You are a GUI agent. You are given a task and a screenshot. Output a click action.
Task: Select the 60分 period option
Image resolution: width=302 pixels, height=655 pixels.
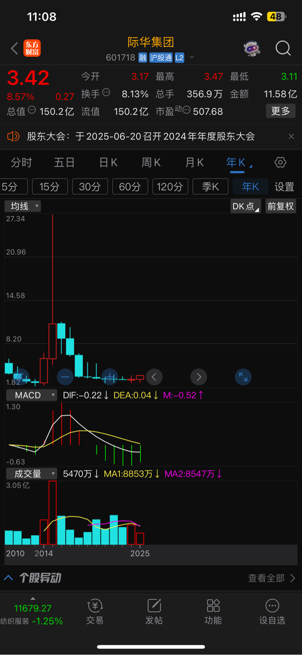[130, 187]
